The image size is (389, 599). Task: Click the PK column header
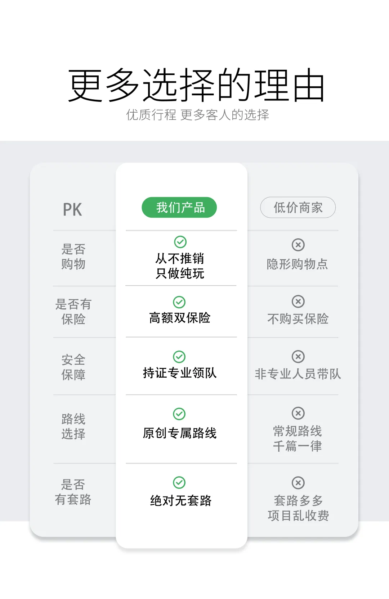pos(72,209)
